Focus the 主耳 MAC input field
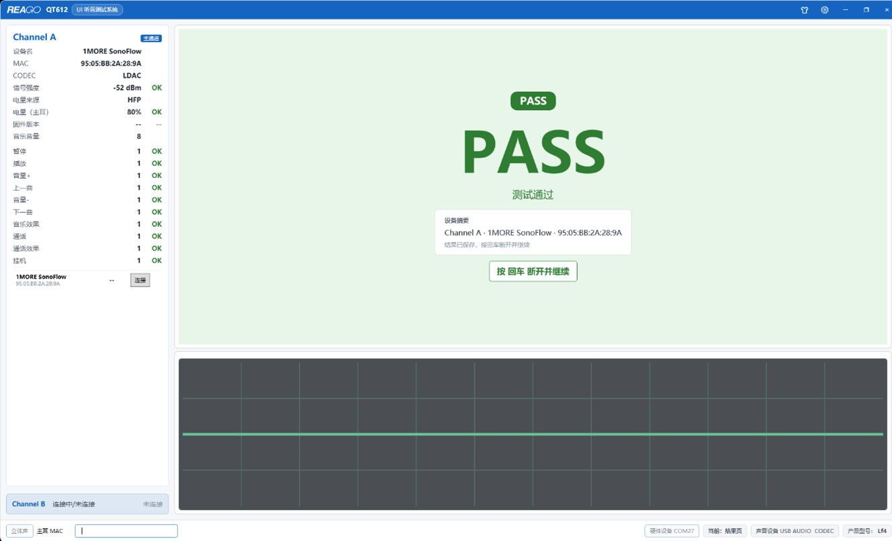 (126, 531)
